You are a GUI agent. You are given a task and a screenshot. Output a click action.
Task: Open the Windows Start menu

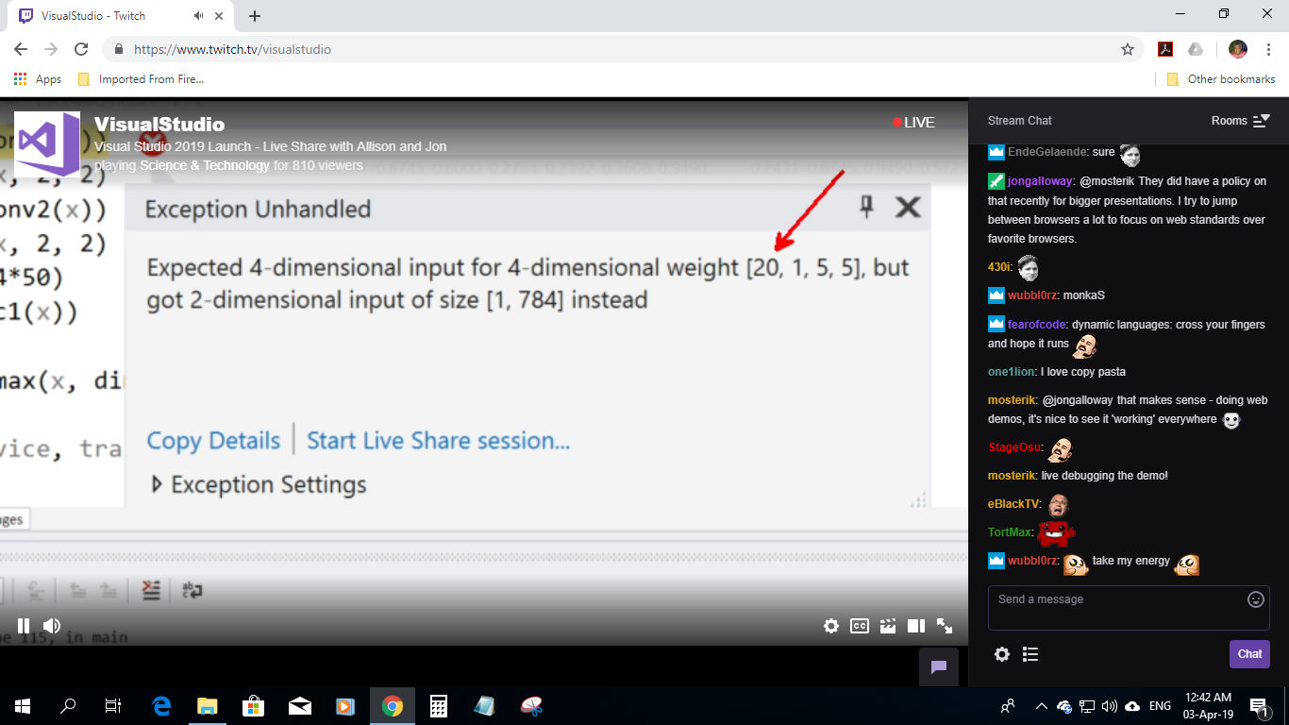(23, 705)
